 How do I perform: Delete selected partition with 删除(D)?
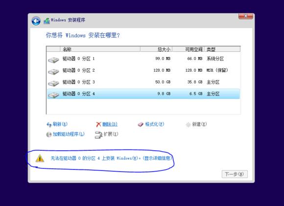pos(110,124)
